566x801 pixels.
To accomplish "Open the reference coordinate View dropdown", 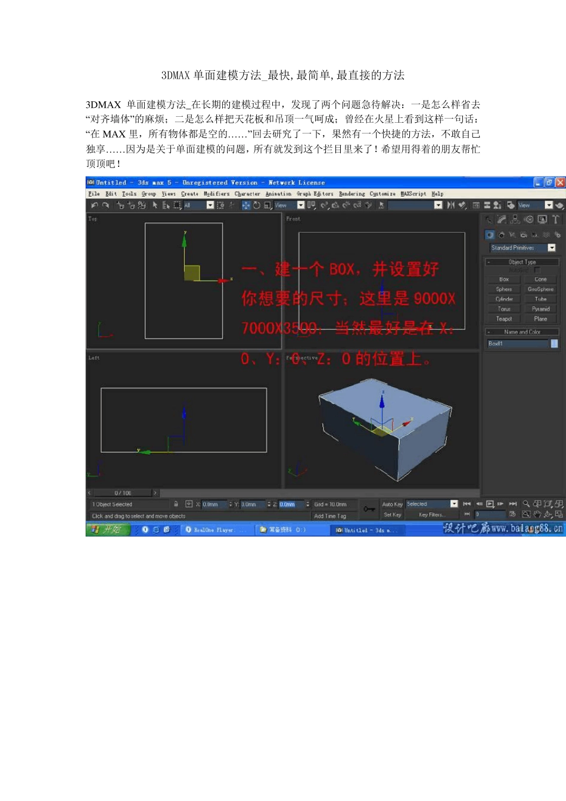I will pos(289,205).
